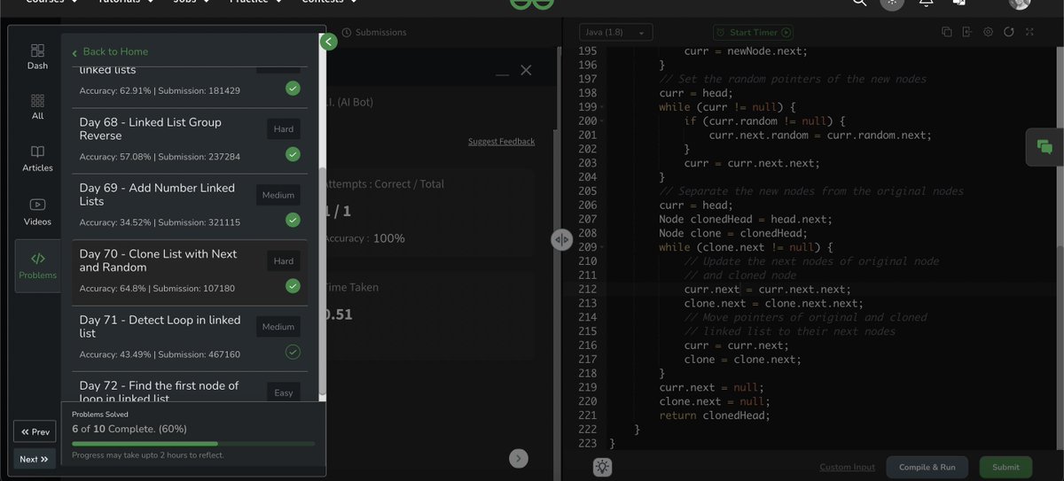Click the Next button
This screenshot has width=1064, height=481.
point(35,459)
